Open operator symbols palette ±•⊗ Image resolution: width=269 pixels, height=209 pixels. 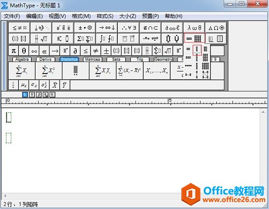[85, 28]
